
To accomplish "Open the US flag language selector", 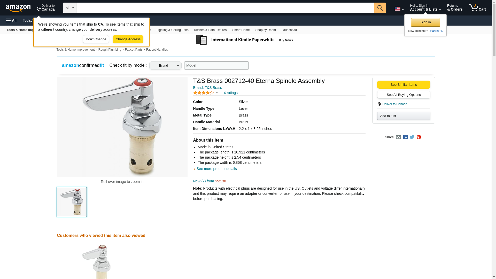I will tap(399, 9).
